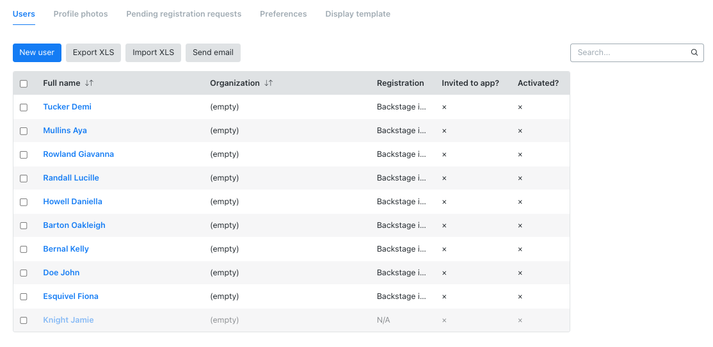Screen dimensions: 713x347
Task: Click Activated × mark for Esquivel Fiona
Action: (x=520, y=296)
